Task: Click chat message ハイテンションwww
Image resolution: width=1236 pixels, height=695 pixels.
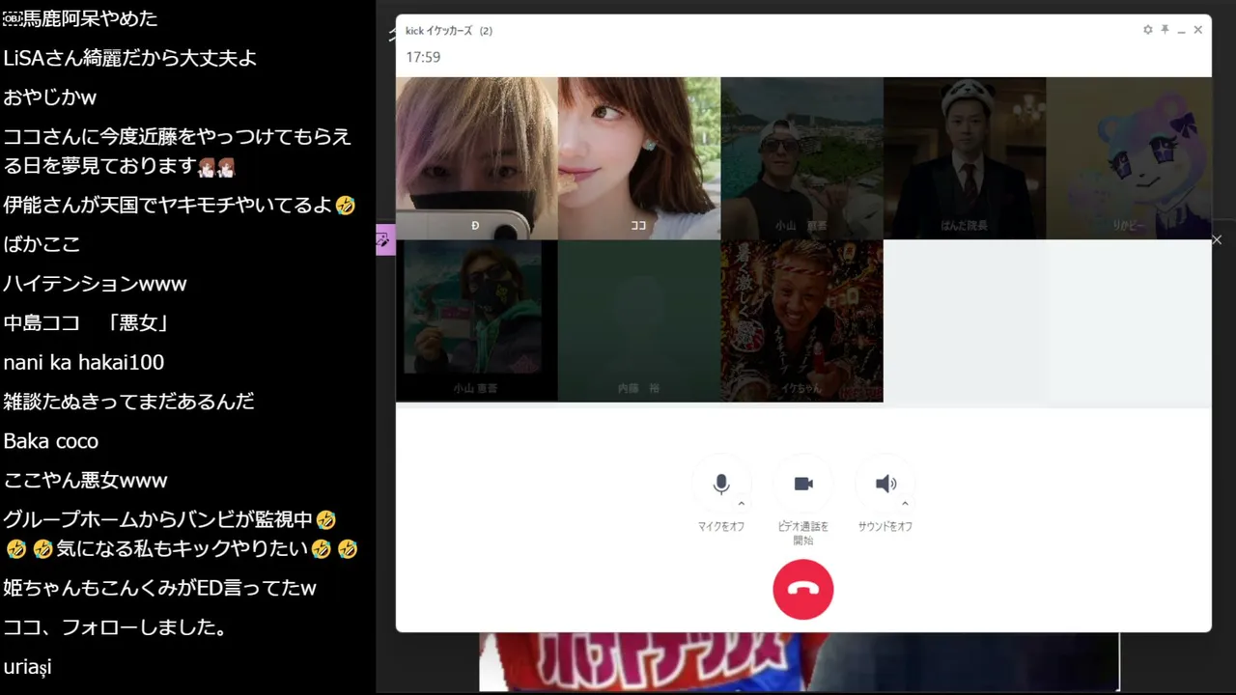Action: 95,284
